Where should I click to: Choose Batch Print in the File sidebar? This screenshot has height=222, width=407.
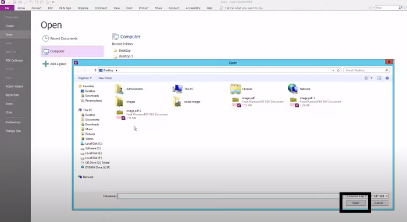[x=12, y=95]
